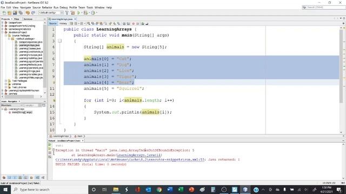Click the Re-run green arrow in Output panel
Screen dimensions: 346x194
(50, 145)
